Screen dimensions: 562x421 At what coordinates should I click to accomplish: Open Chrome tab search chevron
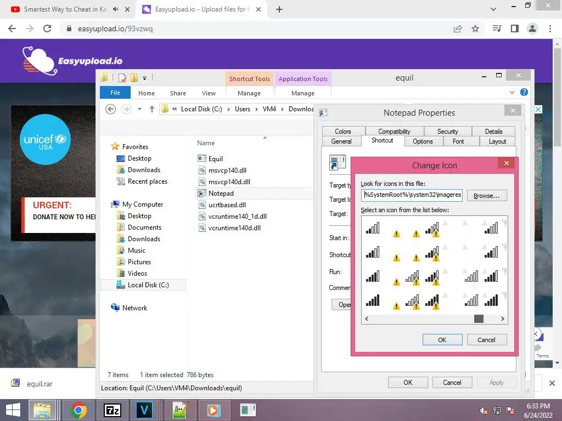pos(493,9)
